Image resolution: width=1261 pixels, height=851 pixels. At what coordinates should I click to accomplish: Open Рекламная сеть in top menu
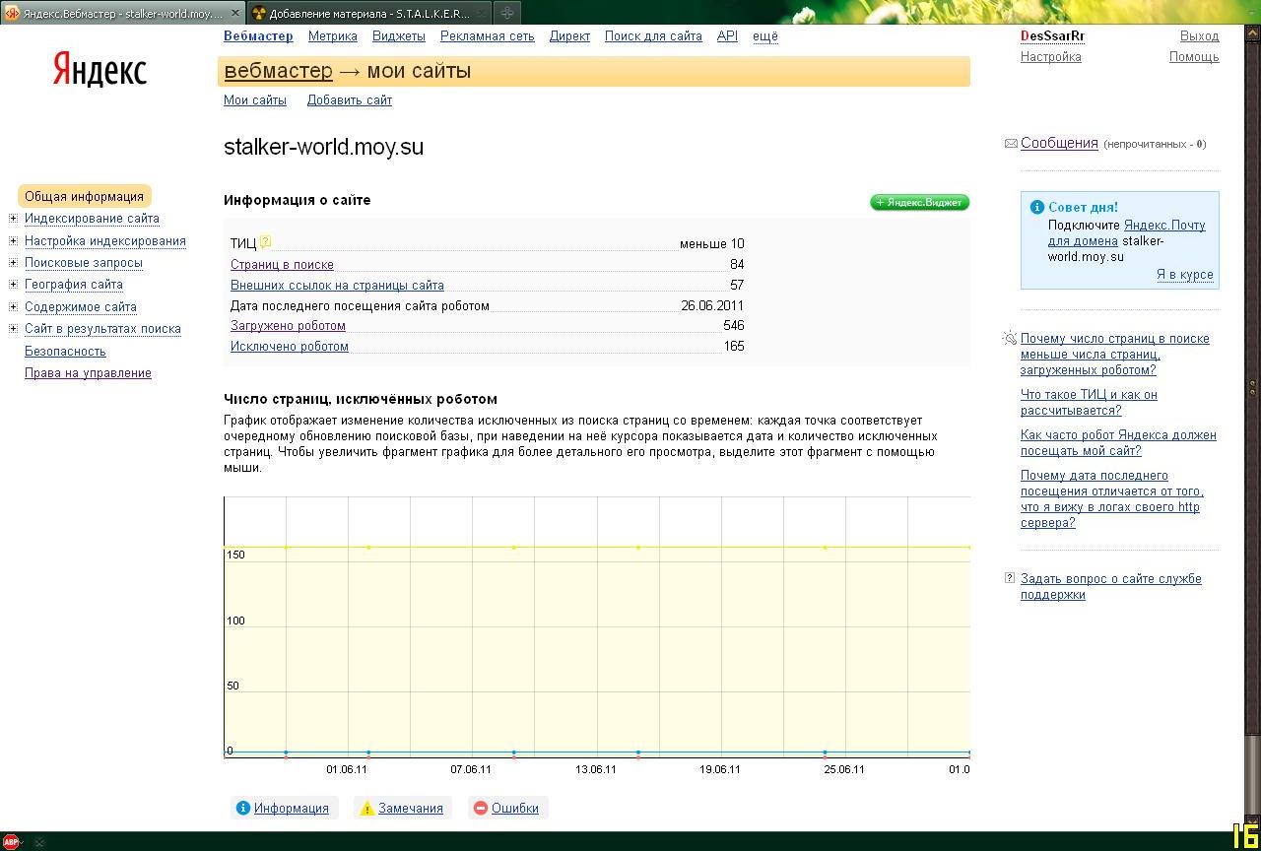[488, 36]
